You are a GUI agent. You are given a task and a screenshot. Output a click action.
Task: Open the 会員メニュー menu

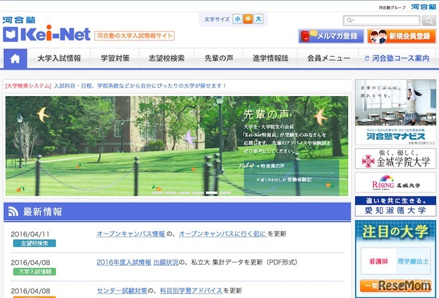click(328, 59)
